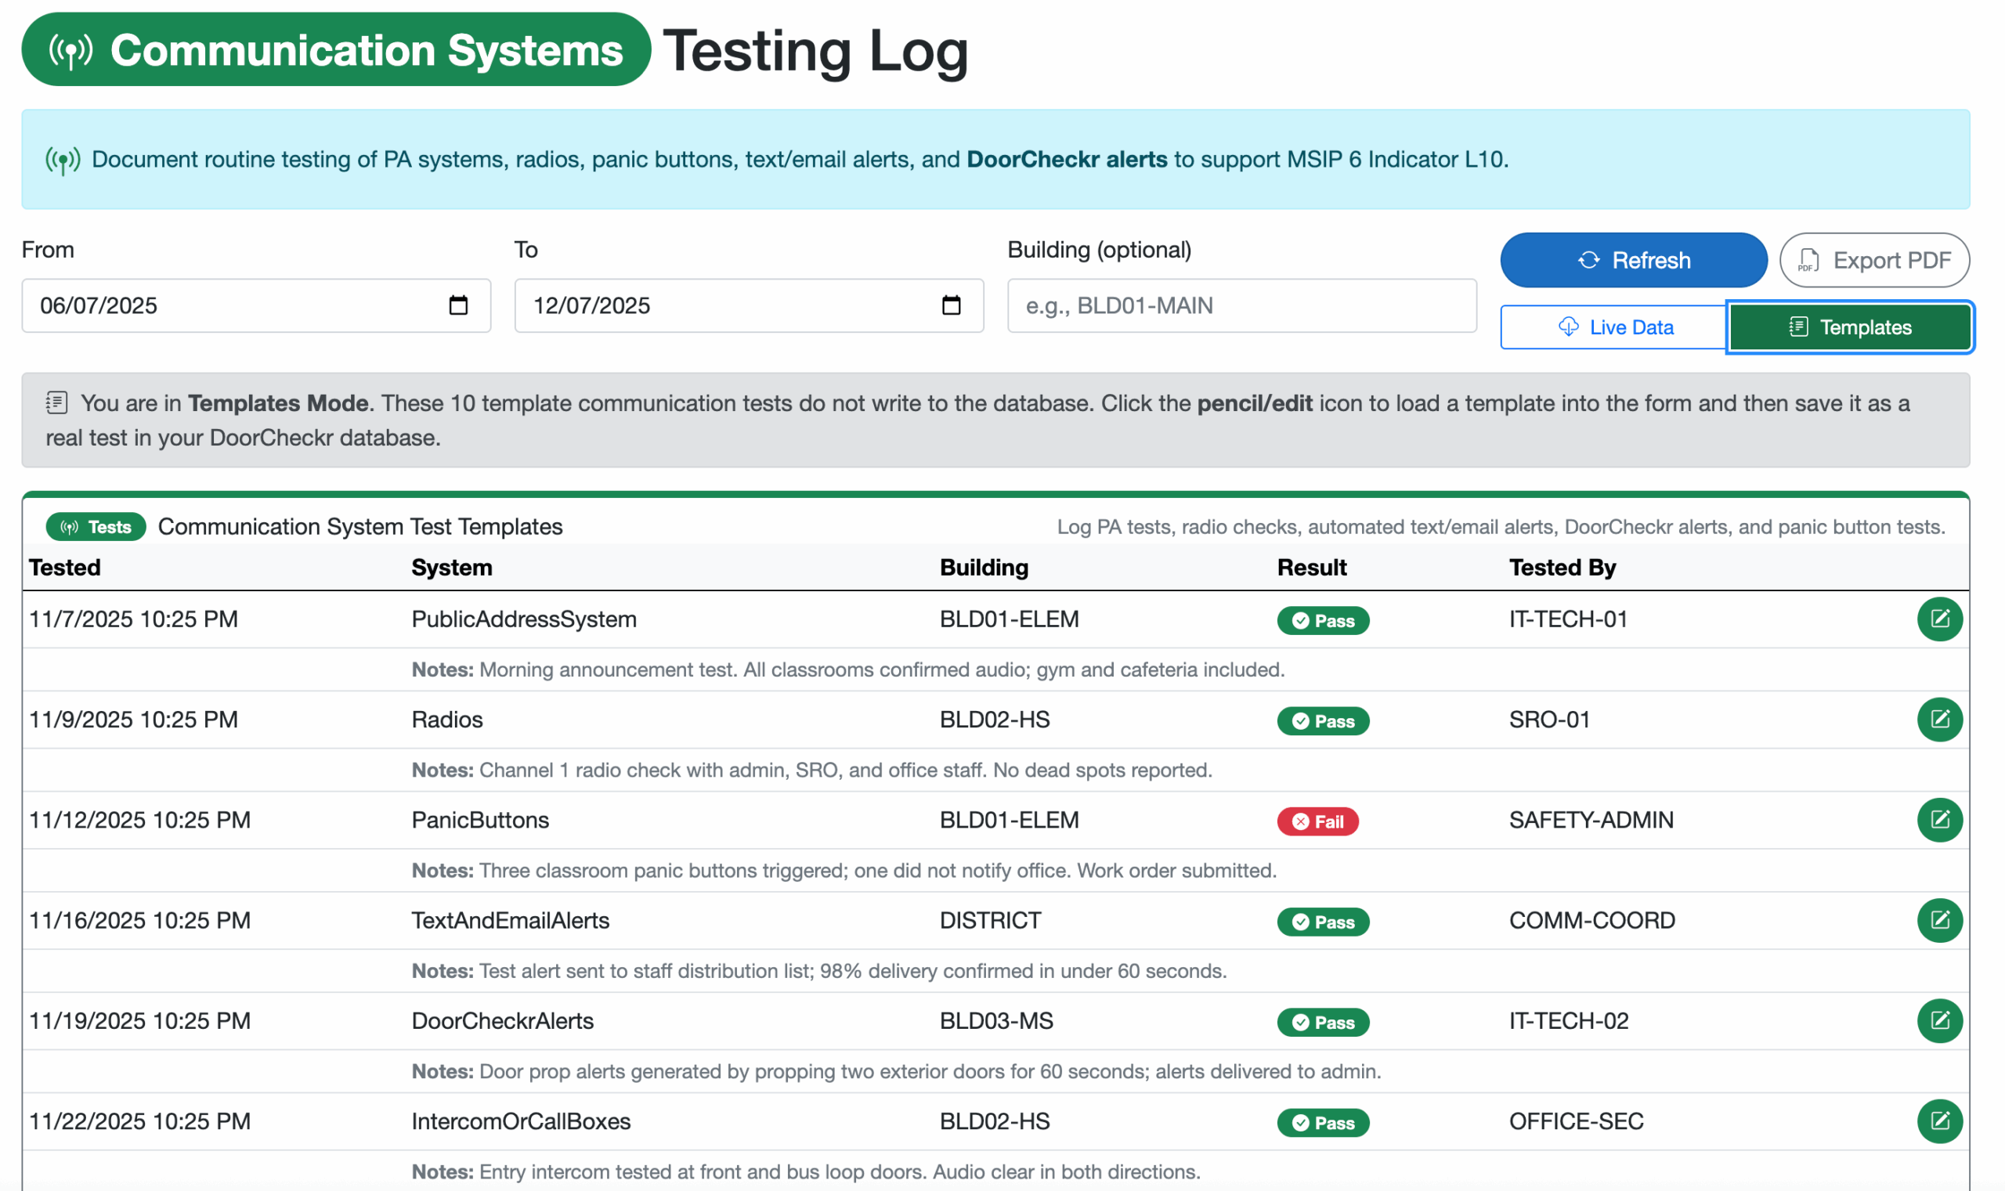Focus the From date field
Image resolution: width=2005 pixels, height=1191 pixels.
click(x=256, y=305)
